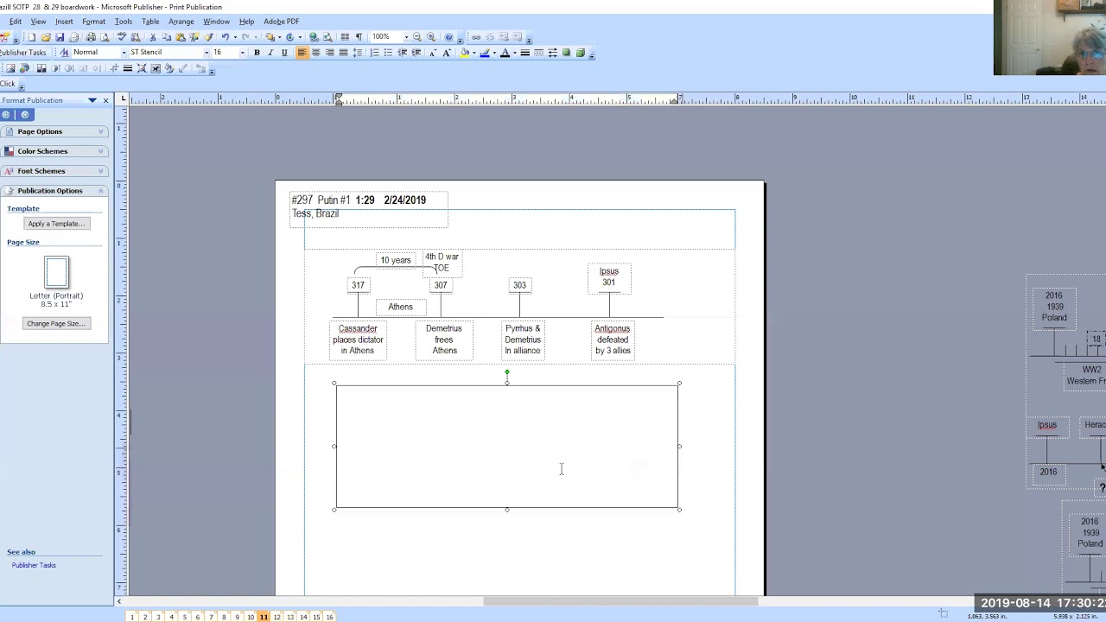Click Increase Font Size icon

tap(446, 53)
